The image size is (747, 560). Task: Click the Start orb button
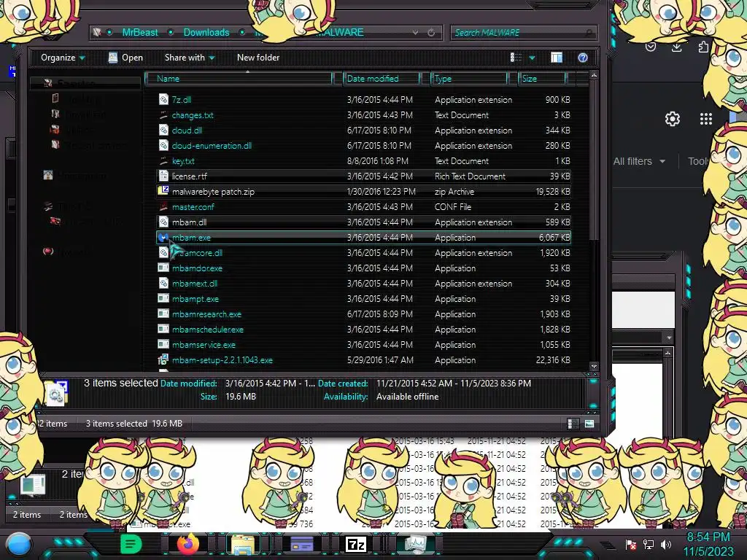point(18,545)
